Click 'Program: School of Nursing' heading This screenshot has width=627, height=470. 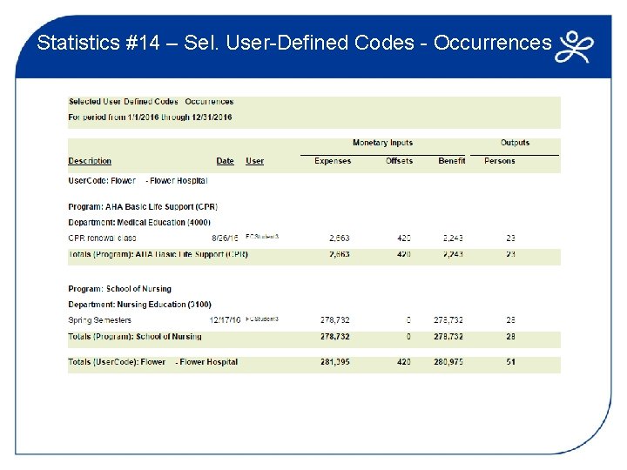coord(119,289)
